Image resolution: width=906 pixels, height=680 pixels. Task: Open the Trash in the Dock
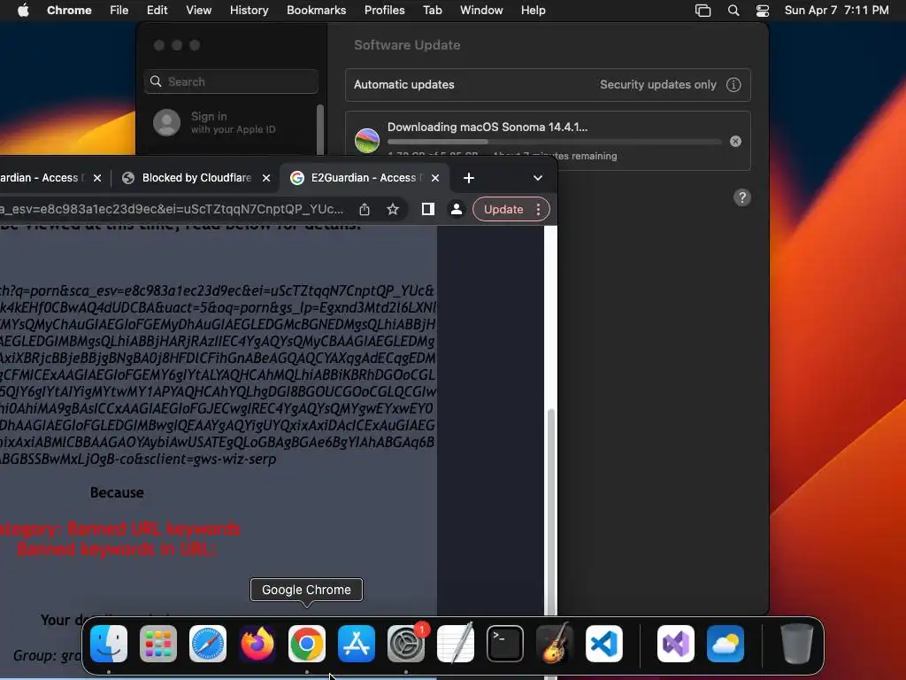797,644
